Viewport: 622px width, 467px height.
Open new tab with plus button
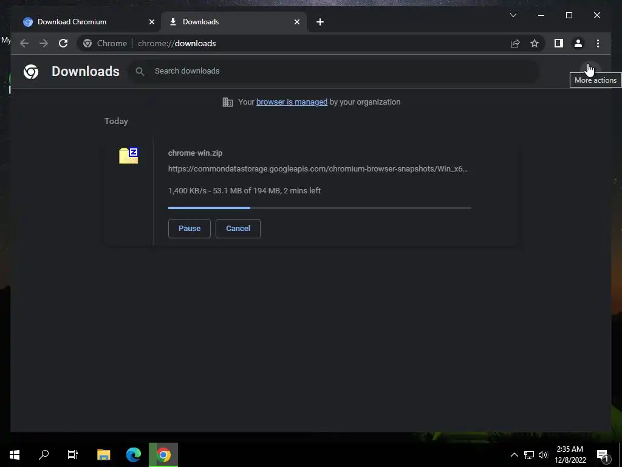pyautogui.click(x=320, y=22)
